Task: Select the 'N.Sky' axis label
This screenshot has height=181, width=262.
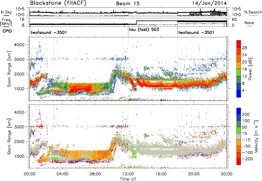Action: [6, 12]
